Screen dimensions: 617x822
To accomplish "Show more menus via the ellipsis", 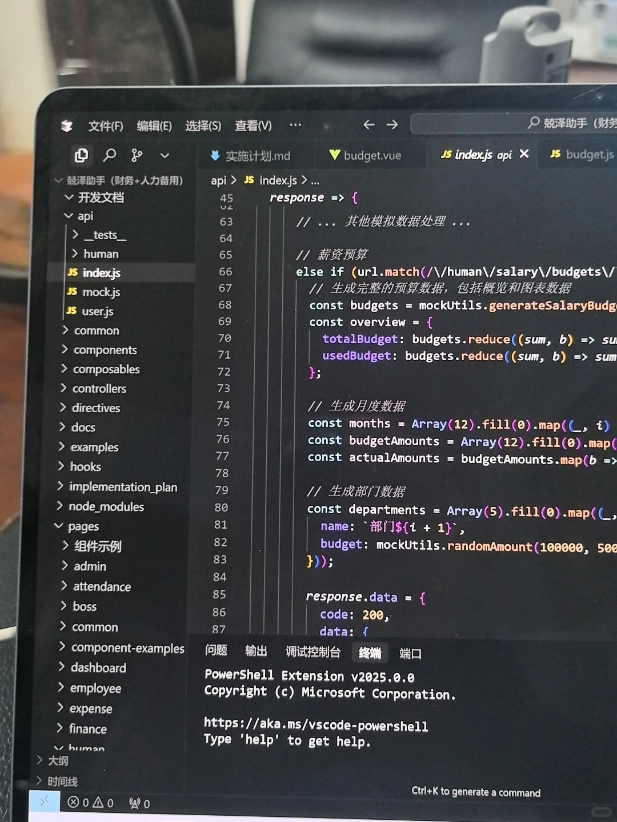I will tap(295, 124).
